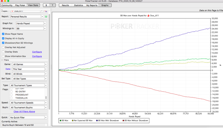This screenshot has width=223, height=128.
Task: Click Configure link for Information Box
Action: click(37, 56)
